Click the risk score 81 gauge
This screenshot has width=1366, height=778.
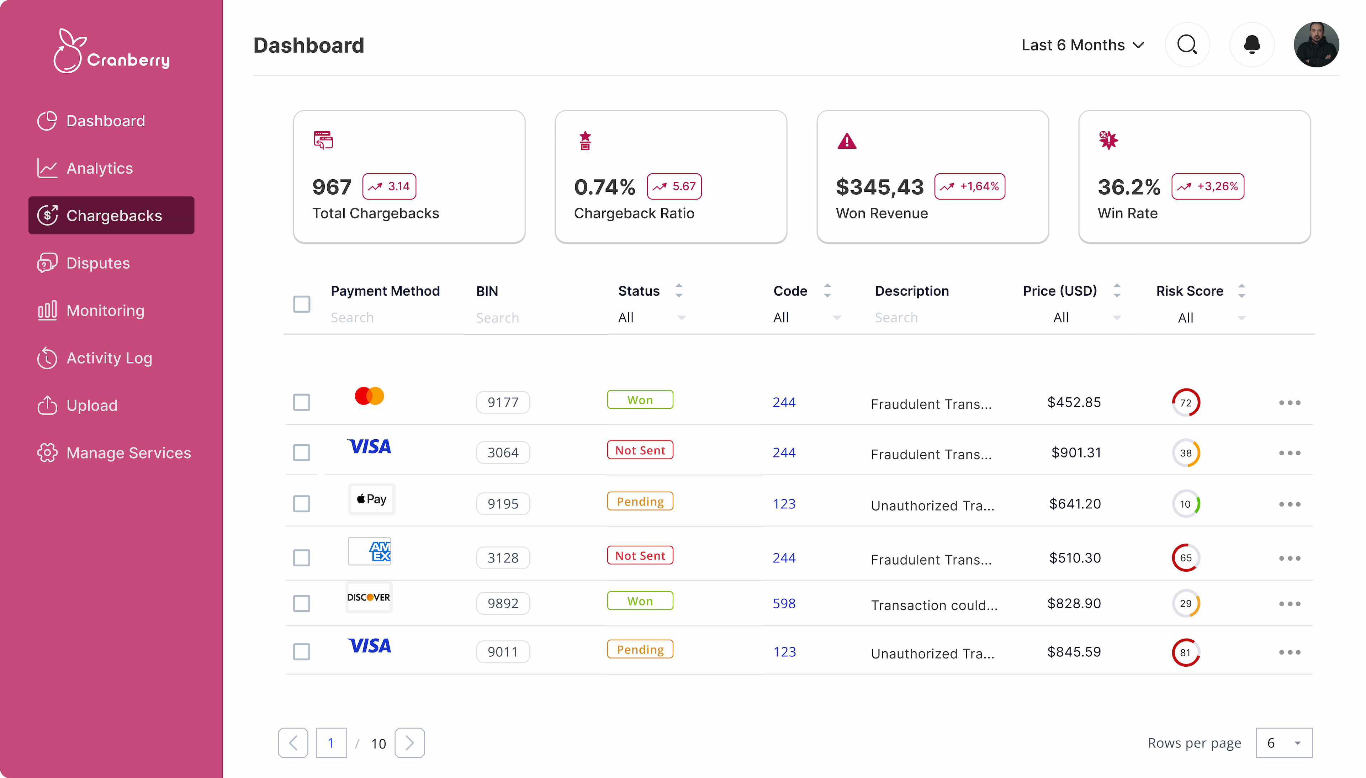1185,652
